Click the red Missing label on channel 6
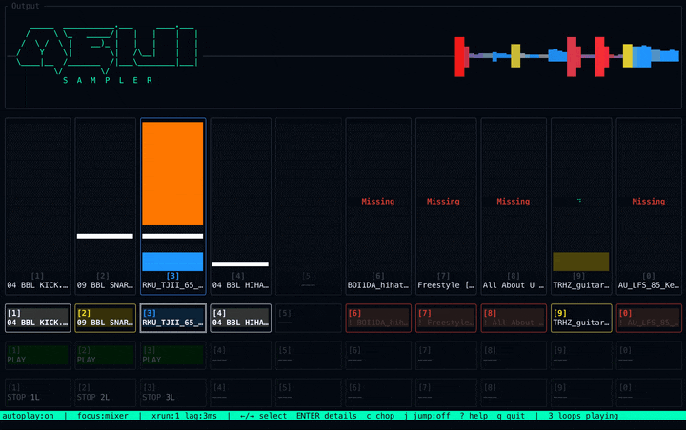686x430 pixels. (x=378, y=202)
